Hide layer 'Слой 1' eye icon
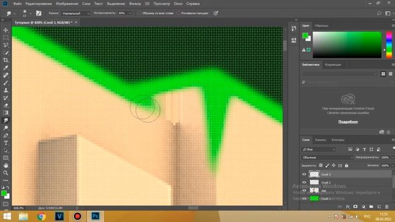Screen dimensions: 395x222 tap(304, 199)
